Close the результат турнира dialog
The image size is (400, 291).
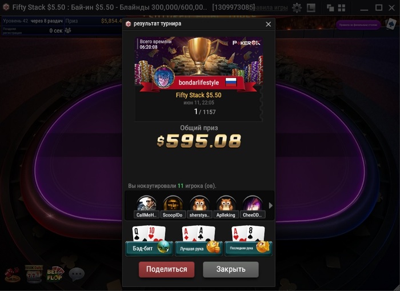269,24
